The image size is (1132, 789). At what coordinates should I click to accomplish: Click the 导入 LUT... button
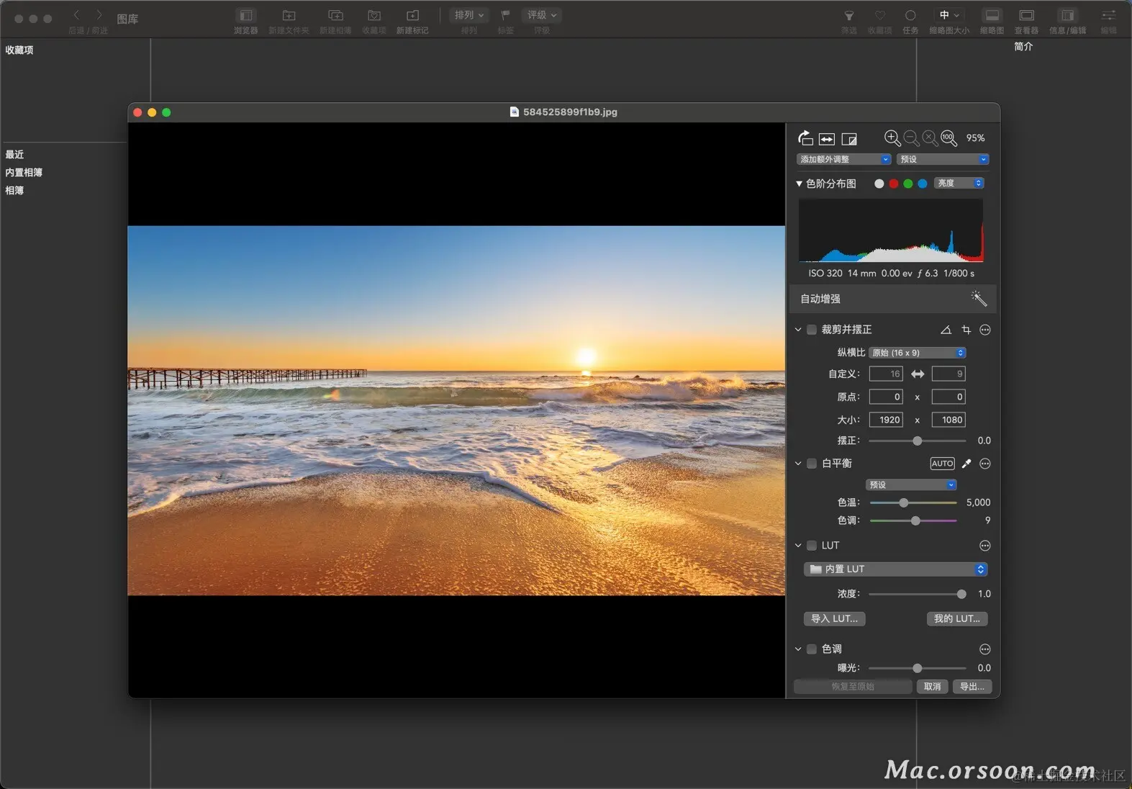click(x=834, y=618)
